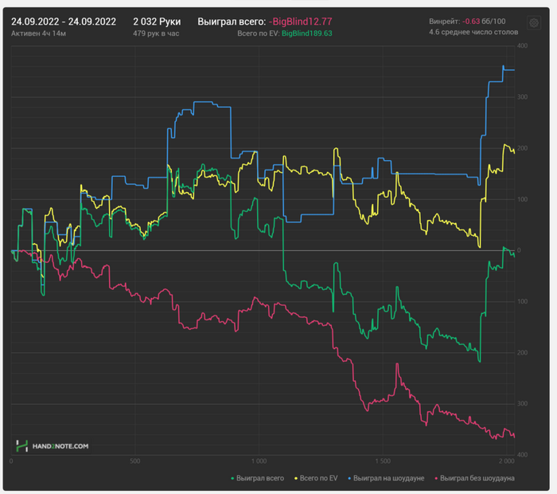This screenshot has height=494, width=557.
Task: Hide the 'Выиграл на шоудауне' legend line
Action: click(x=388, y=478)
